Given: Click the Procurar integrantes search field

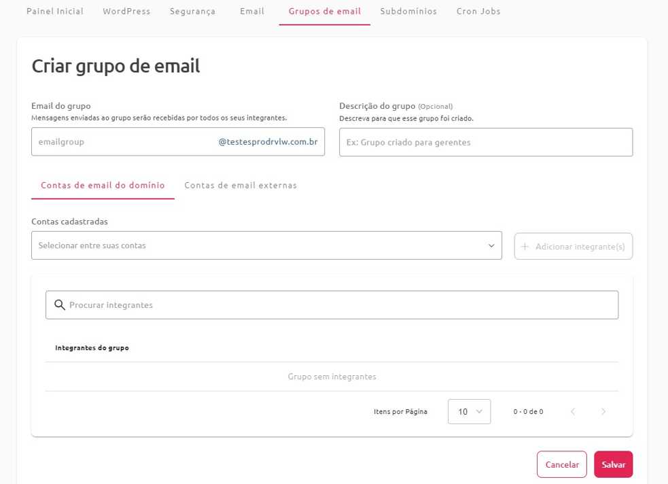Looking at the screenshot, I should tap(332, 305).
